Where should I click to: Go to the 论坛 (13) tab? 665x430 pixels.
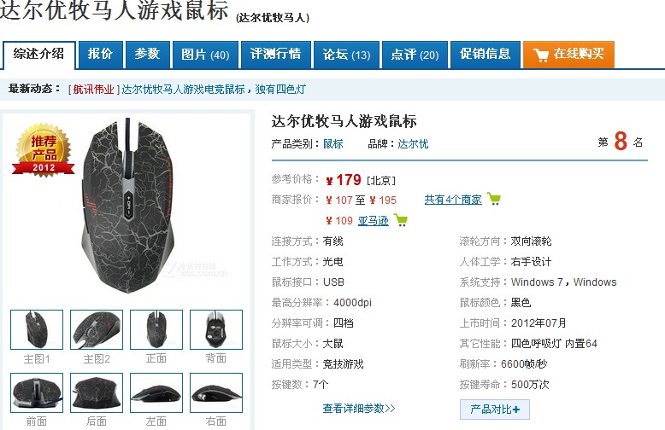click(346, 55)
